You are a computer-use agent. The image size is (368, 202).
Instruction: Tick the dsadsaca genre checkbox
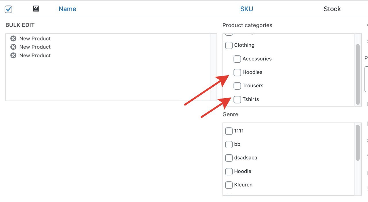pos(229,158)
